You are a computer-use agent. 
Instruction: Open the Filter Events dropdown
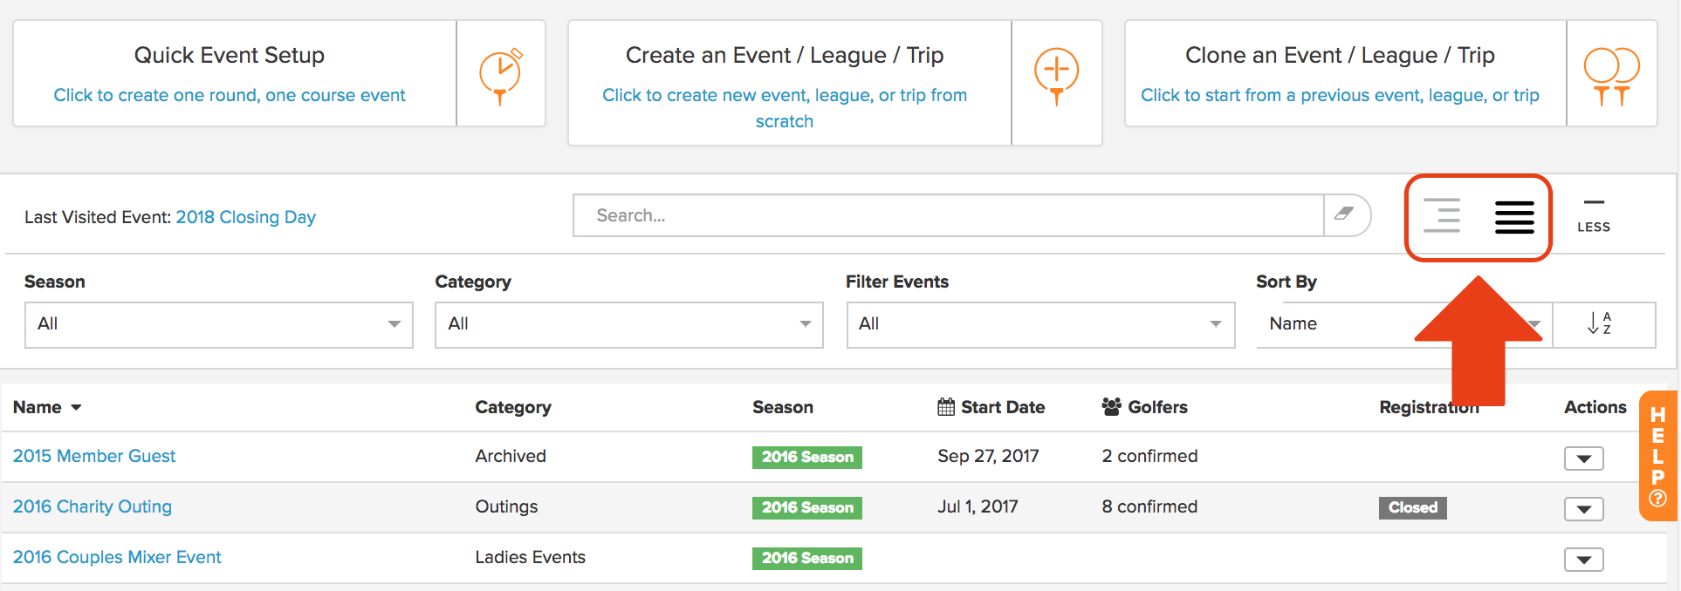[x=1040, y=324]
